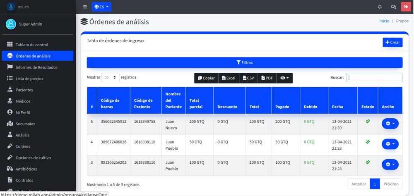The height and width of the screenshot is (196, 414).
Task: Expand the Filtros filter bar
Action: [244, 62]
